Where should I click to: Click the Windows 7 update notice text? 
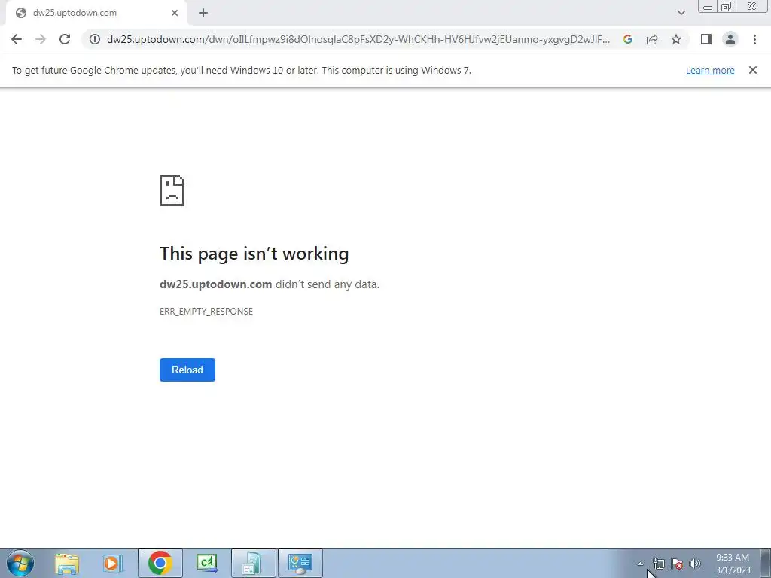[x=242, y=70]
